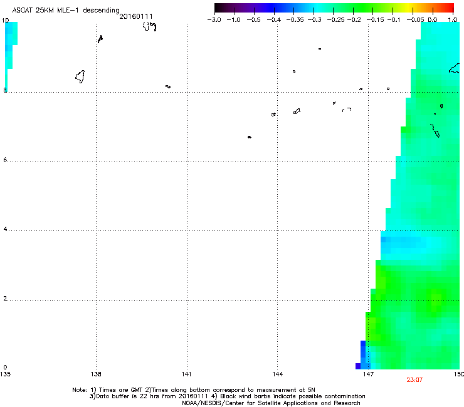The height and width of the screenshot is (407, 464).
Task: Click the title 'ASCAT 25KM MLE-1 descending'
Action: (x=66, y=11)
